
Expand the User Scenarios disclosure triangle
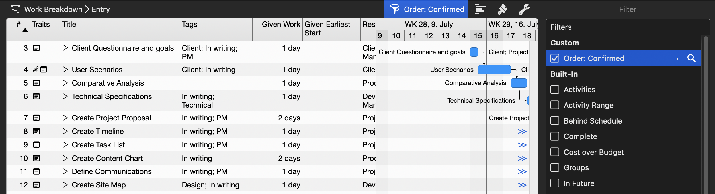(65, 70)
